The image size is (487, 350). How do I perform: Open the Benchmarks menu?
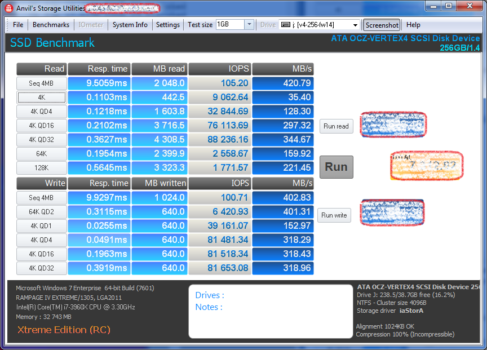coord(51,25)
